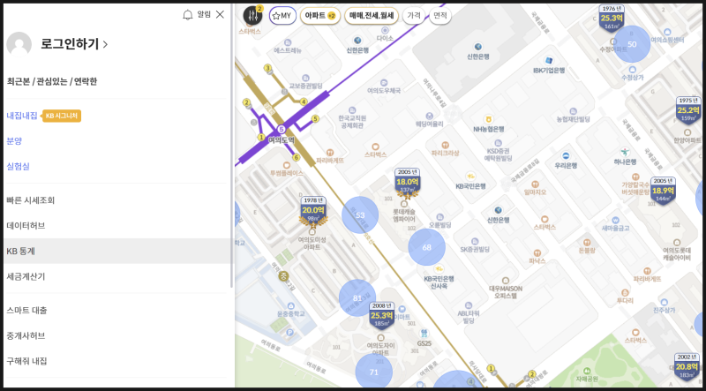The height and width of the screenshot is (391, 706).
Task: Open 구해줘 내집 menu item
Action: pyautogui.click(x=26, y=361)
